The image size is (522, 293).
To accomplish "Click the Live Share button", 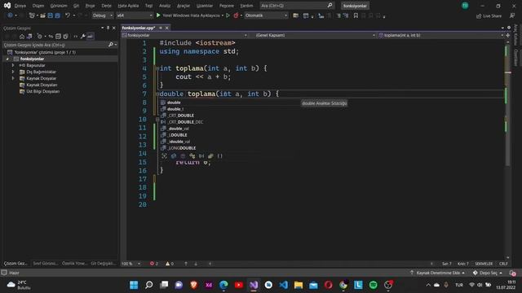I will pos(489,15).
